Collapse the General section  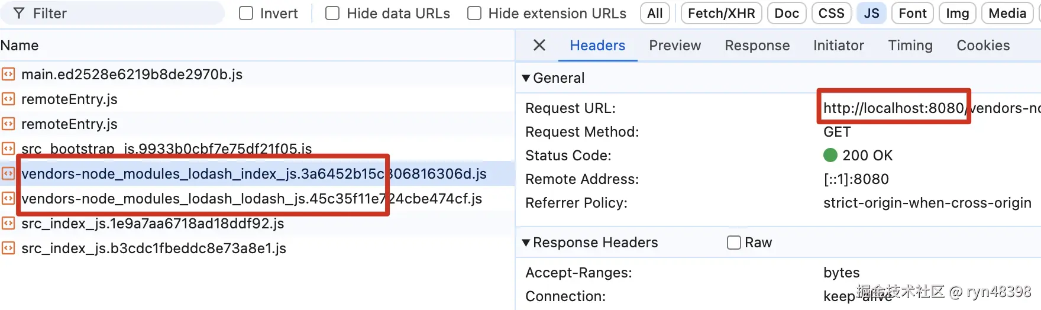point(526,78)
